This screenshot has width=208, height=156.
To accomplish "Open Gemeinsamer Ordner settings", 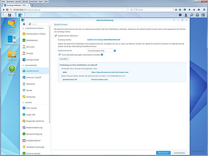I will pos(35,34).
